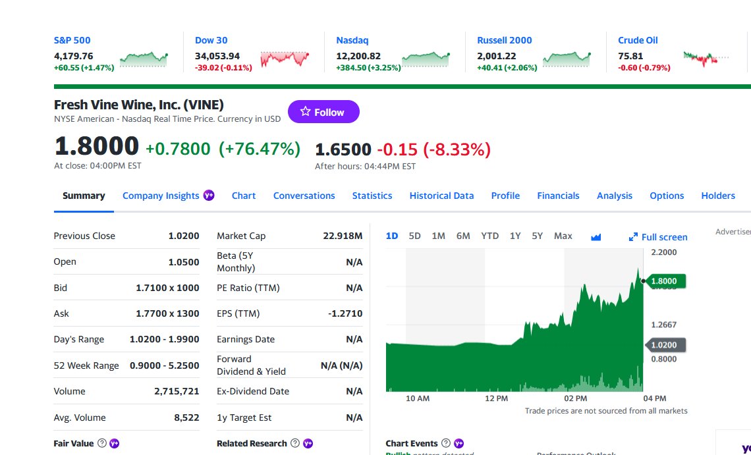751x455 pixels.
Task: Switch to the Financials tab
Action: click(x=558, y=196)
